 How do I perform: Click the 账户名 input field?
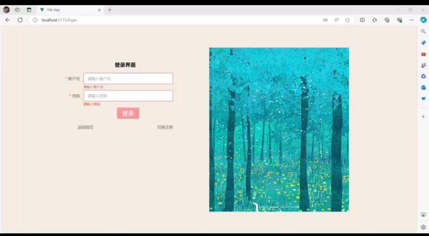click(128, 78)
